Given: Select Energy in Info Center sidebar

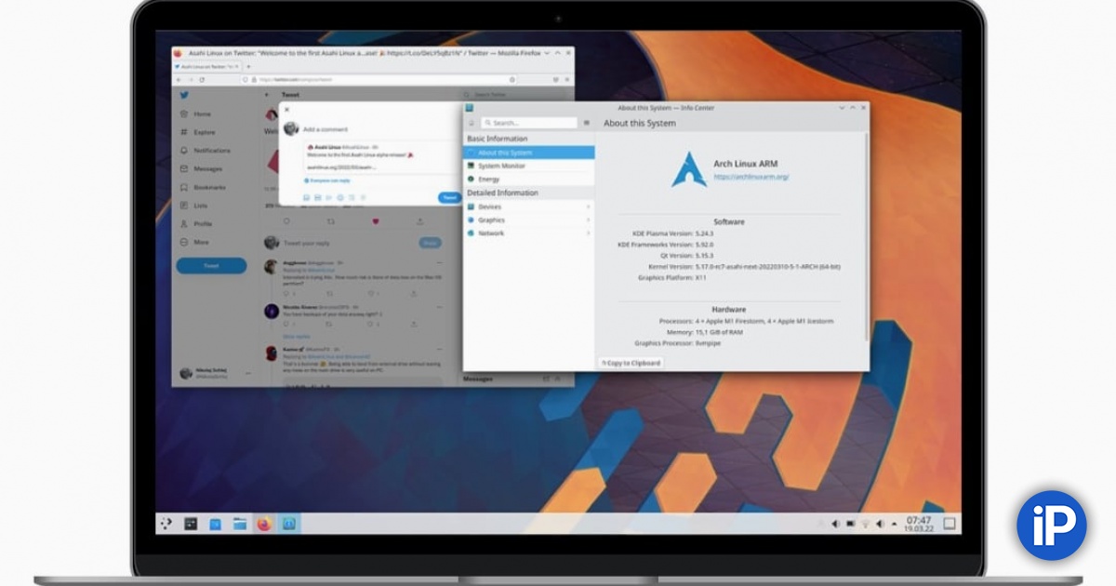Looking at the screenshot, I should (x=529, y=179).
